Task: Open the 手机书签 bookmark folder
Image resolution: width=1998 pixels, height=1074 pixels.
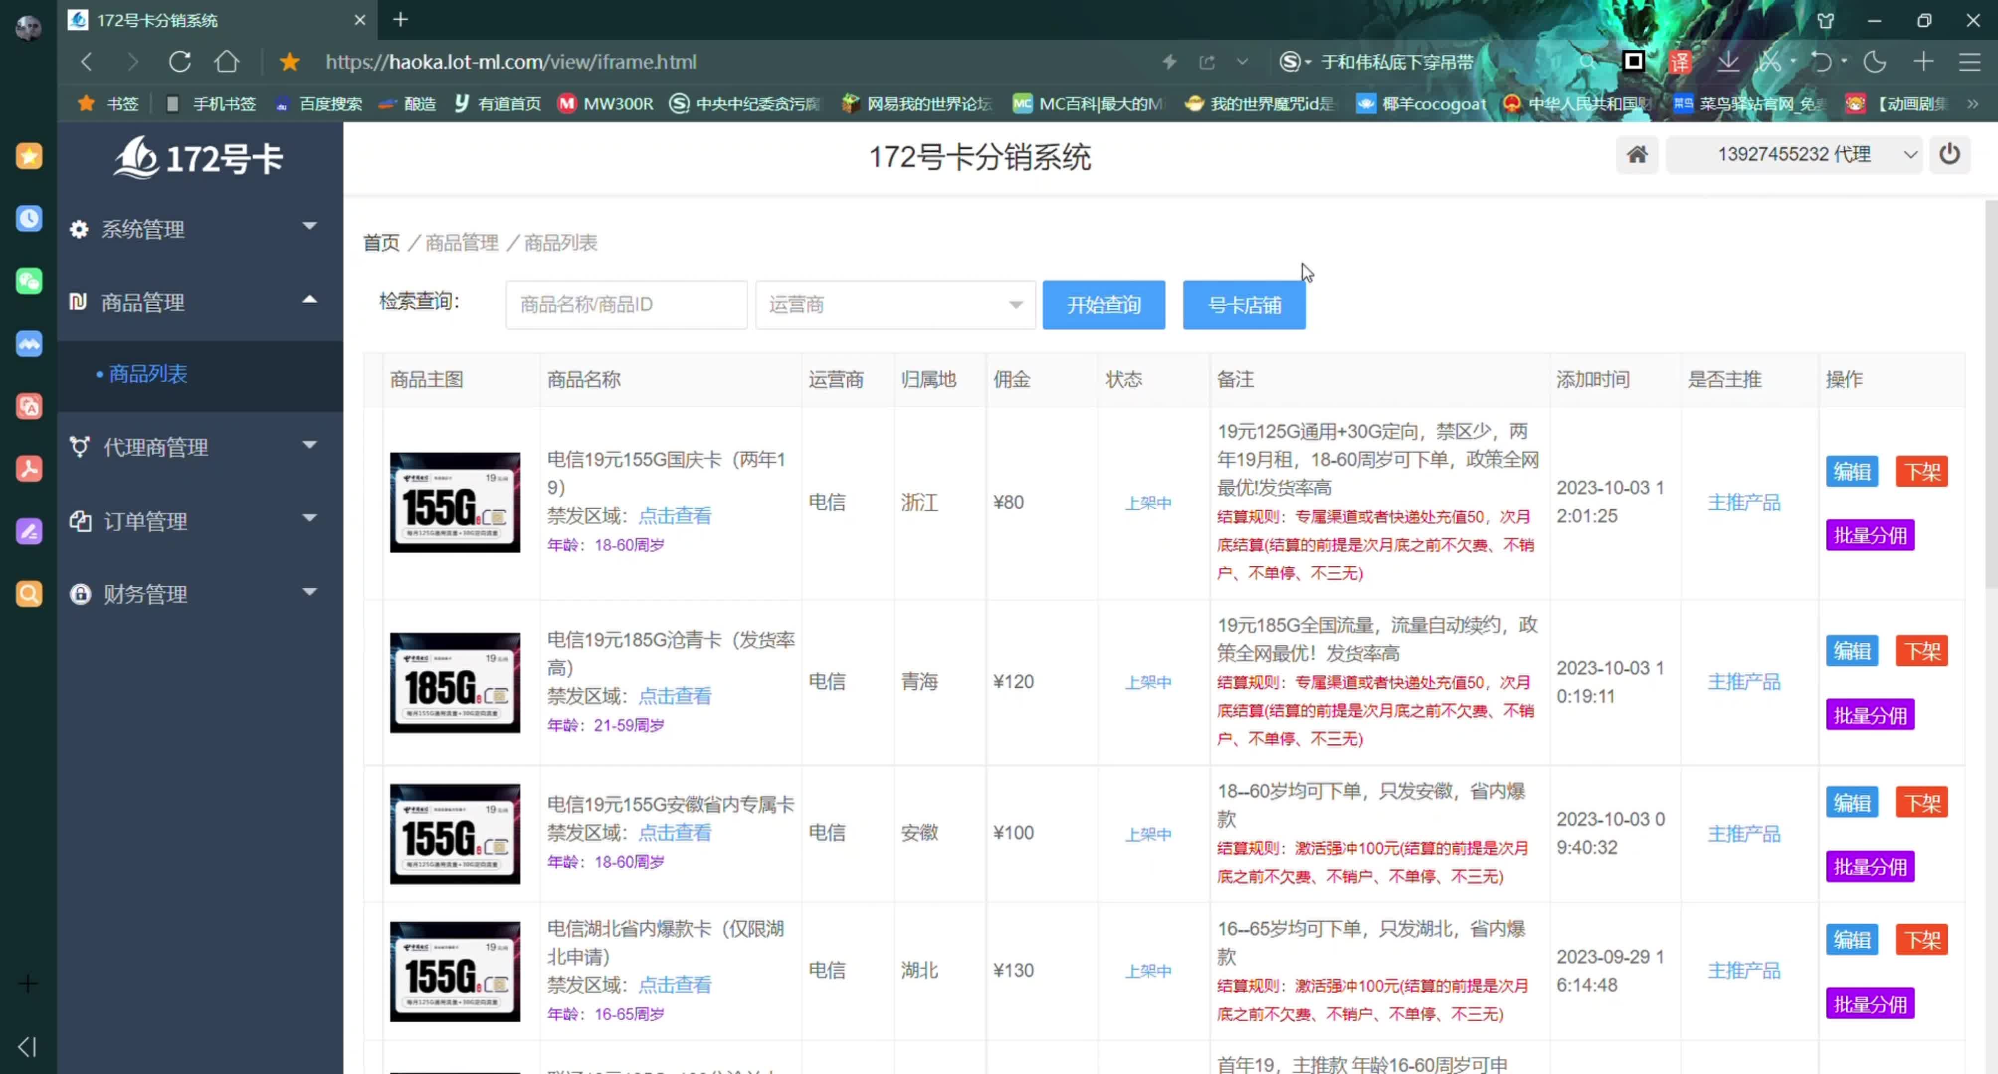Action: point(211,103)
